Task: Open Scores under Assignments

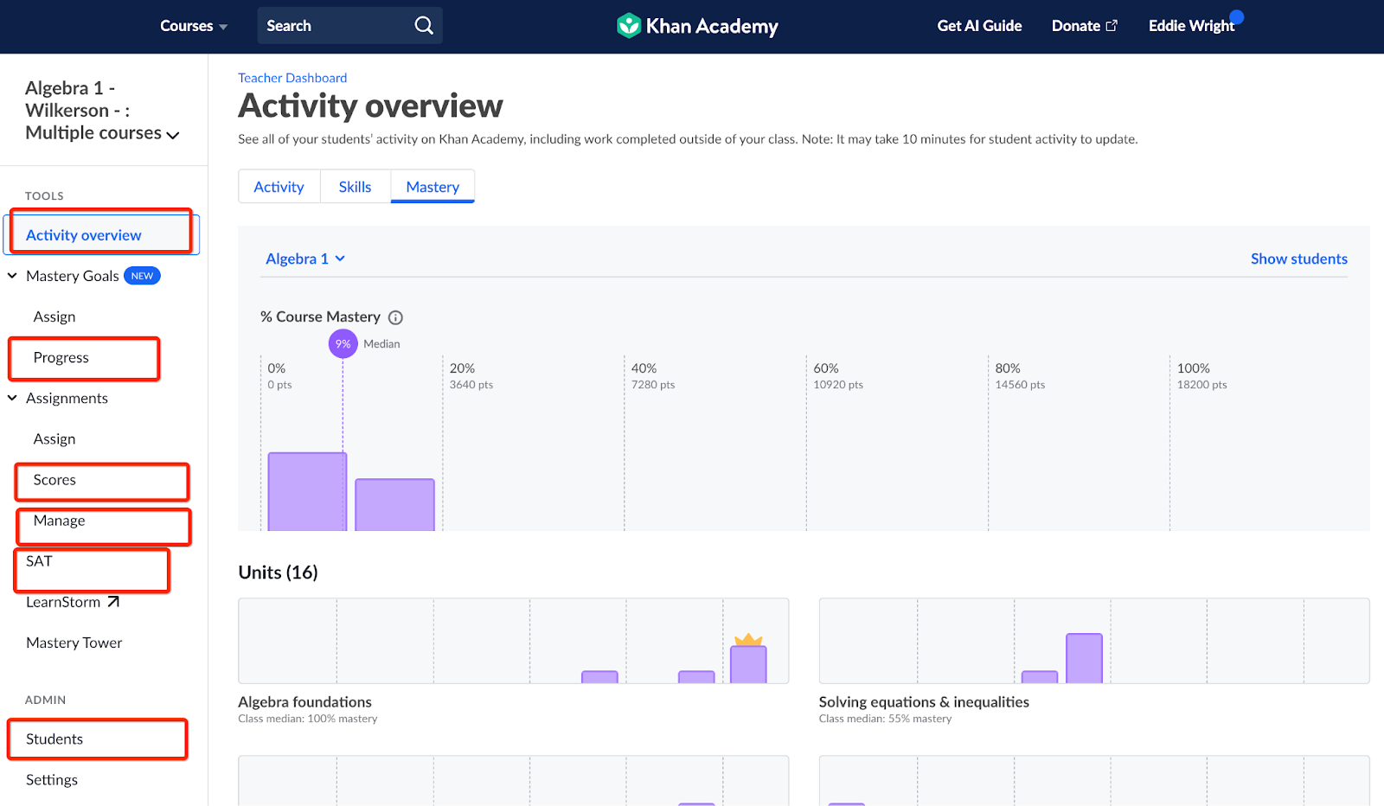Action: 54,479
